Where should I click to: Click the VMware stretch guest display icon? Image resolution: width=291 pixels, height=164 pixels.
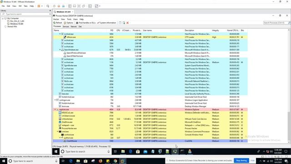coord(96,6)
